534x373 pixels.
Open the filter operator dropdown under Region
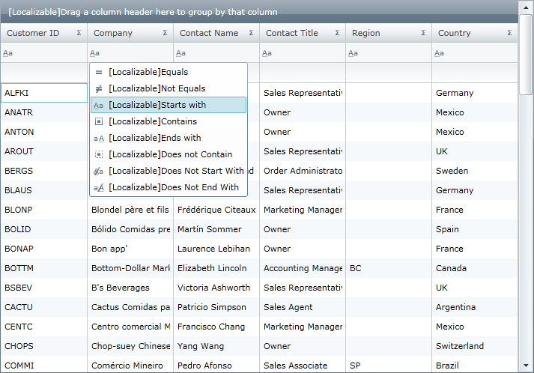(x=353, y=53)
